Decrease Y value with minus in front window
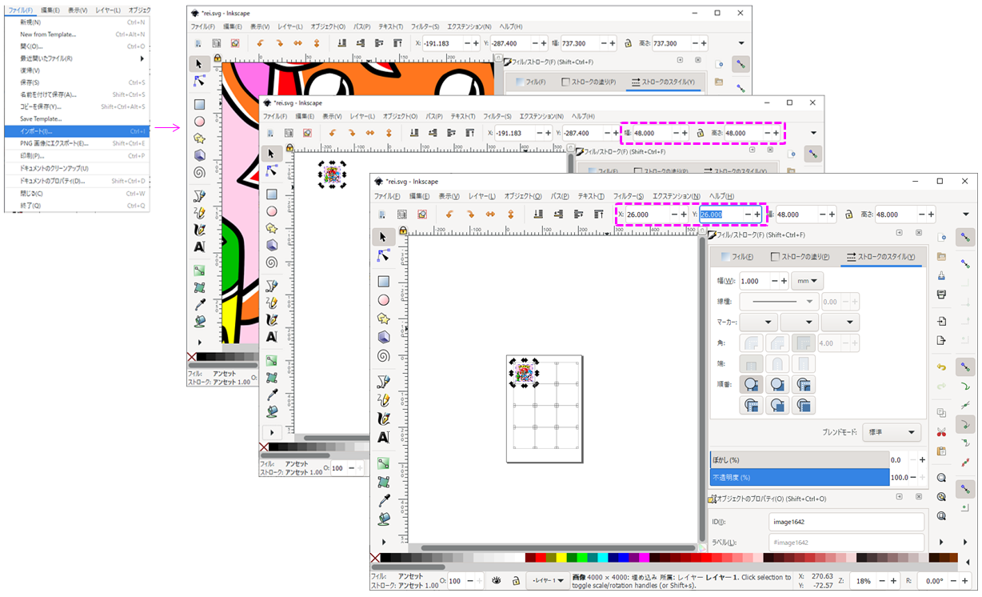 click(x=748, y=214)
